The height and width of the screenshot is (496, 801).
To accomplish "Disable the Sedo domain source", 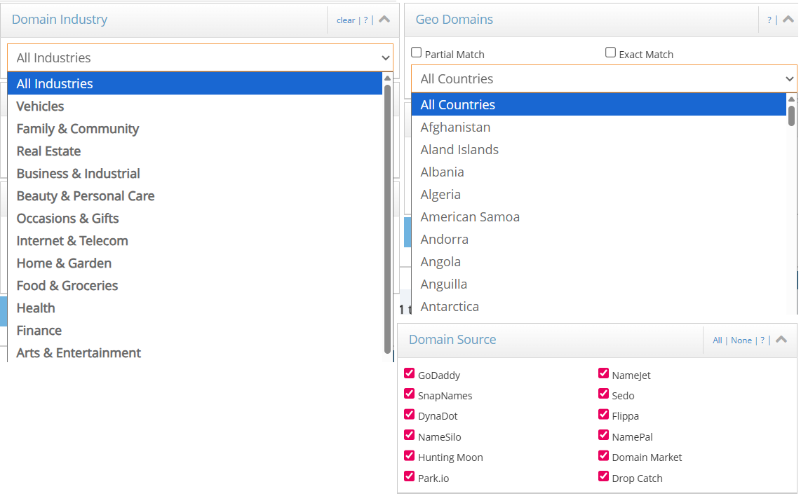I will click(x=603, y=394).
